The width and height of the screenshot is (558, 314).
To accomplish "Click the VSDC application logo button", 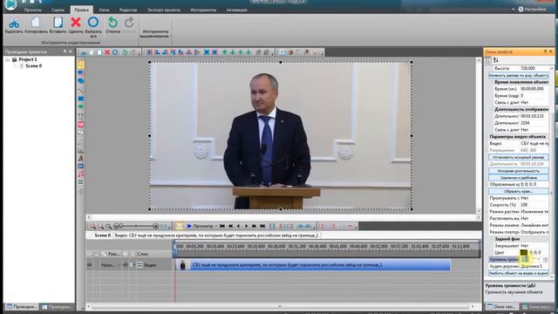I will [x=10, y=4].
